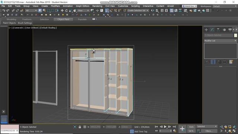Activate the Select Object tool

(40, 10)
